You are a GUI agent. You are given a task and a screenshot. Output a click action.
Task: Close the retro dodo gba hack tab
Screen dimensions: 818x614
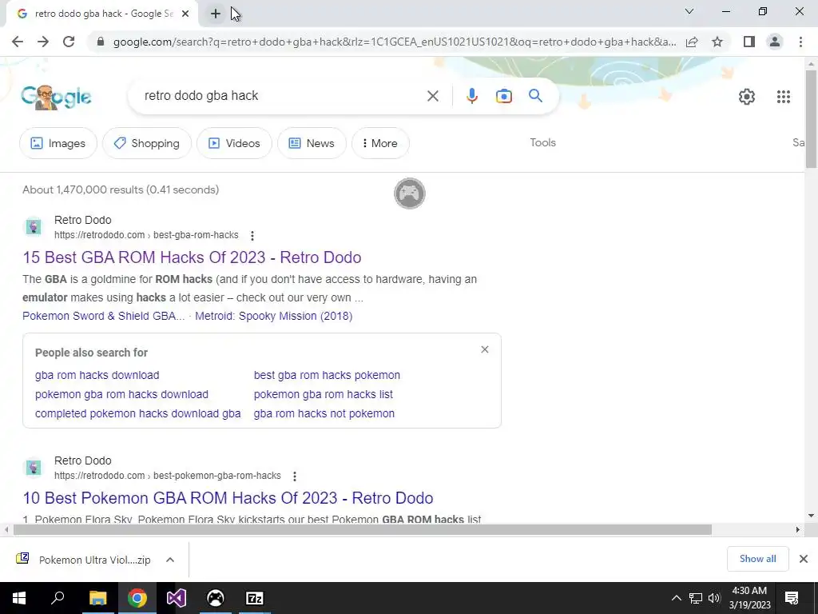(x=185, y=14)
